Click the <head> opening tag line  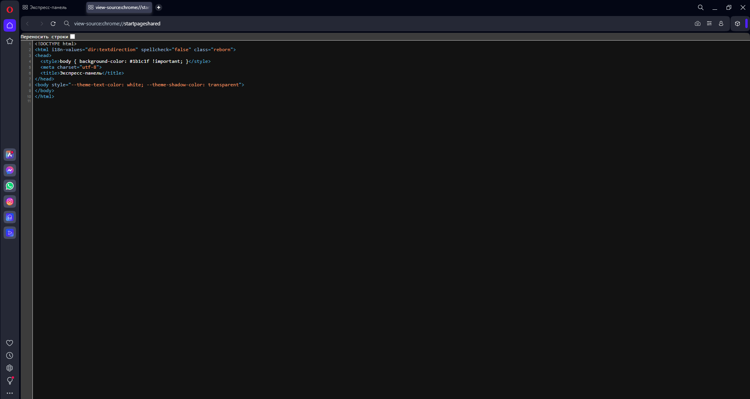pyautogui.click(x=43, y=55)
